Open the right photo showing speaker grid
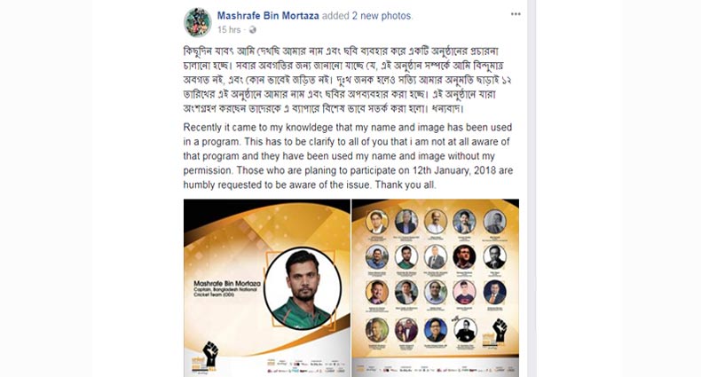The image size is (701, 377). 436,287
